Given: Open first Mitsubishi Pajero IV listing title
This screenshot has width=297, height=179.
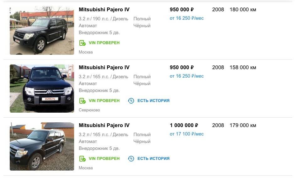Looking at the screenshot, I should point(104,10).
